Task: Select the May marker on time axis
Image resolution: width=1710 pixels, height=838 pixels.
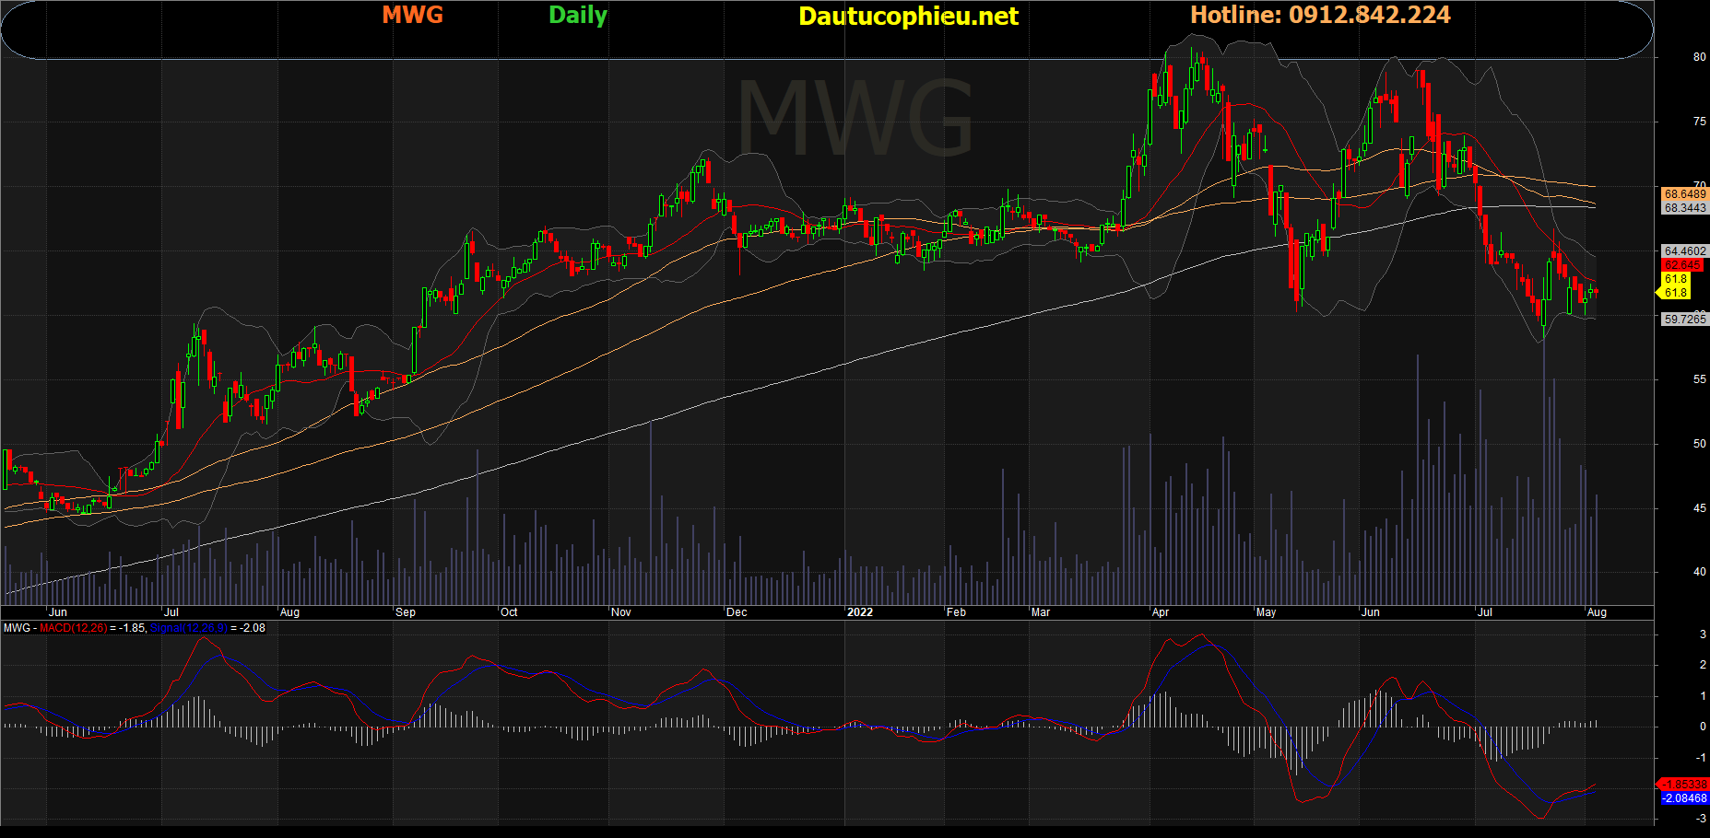Action: pyautogui.click(x=1266, y=612)
